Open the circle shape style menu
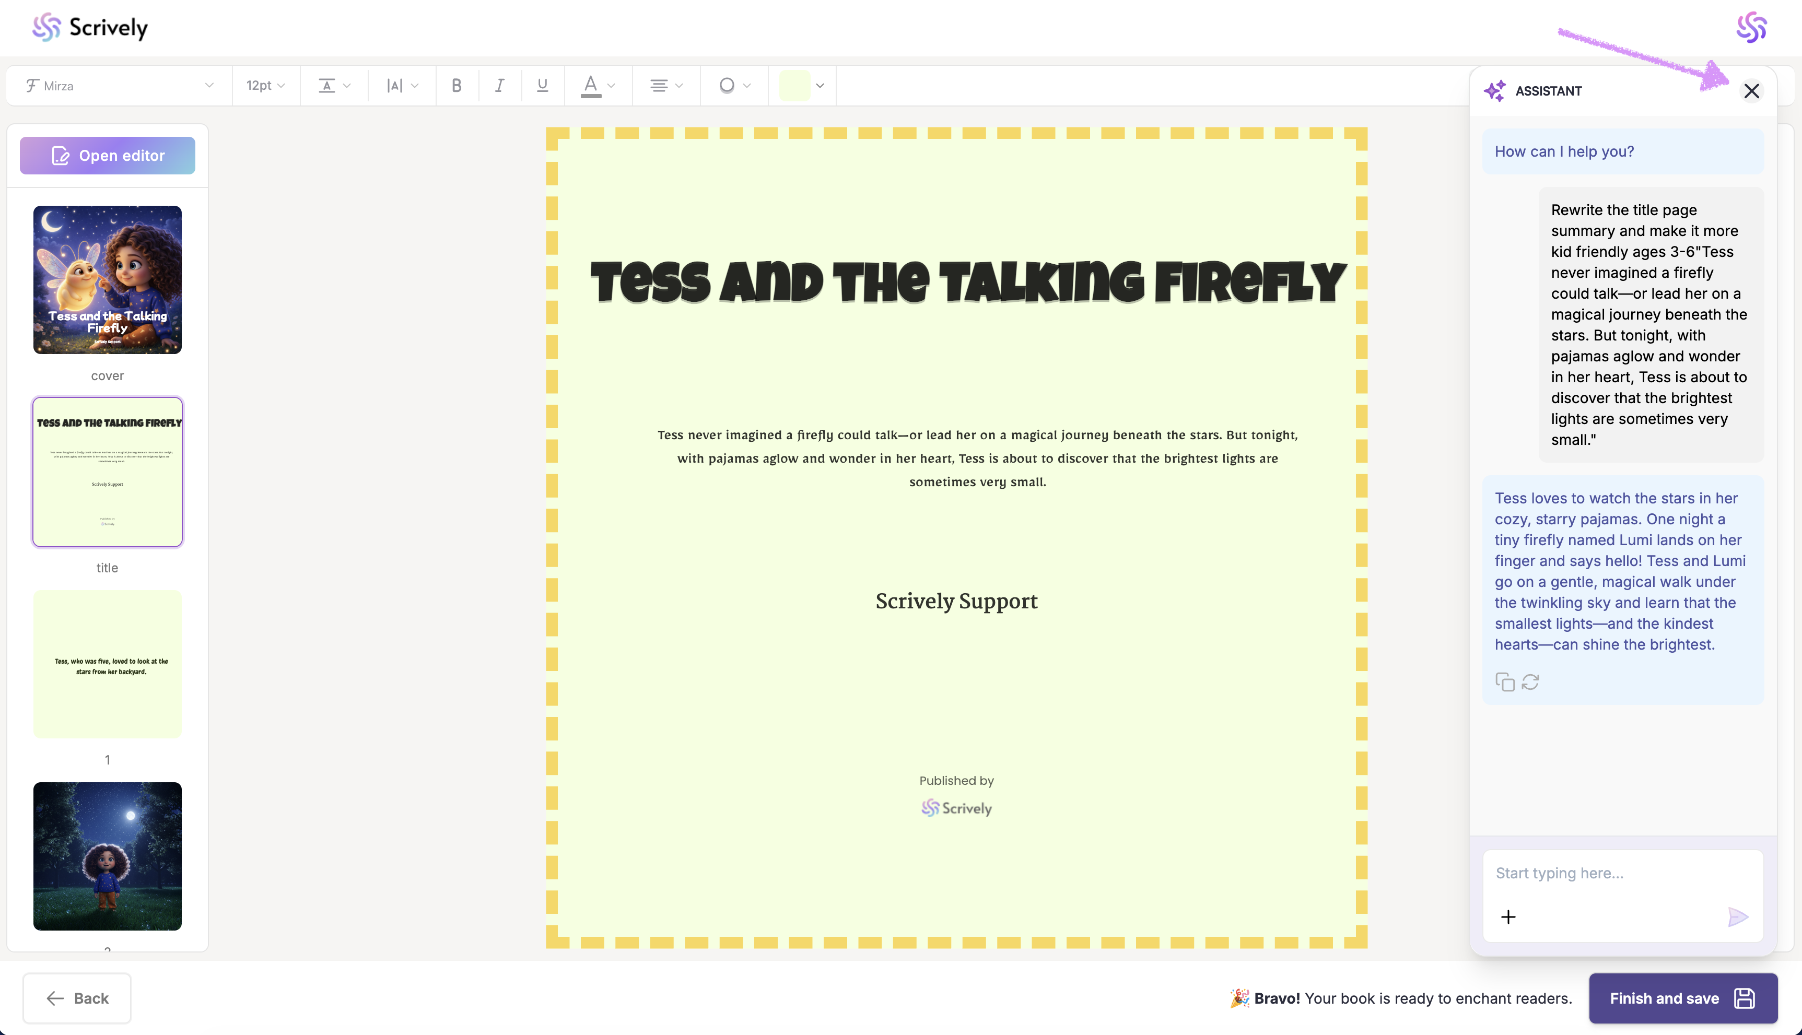Image resolution: width=1802 pixels, height=1035 pixels. (733, 85)
